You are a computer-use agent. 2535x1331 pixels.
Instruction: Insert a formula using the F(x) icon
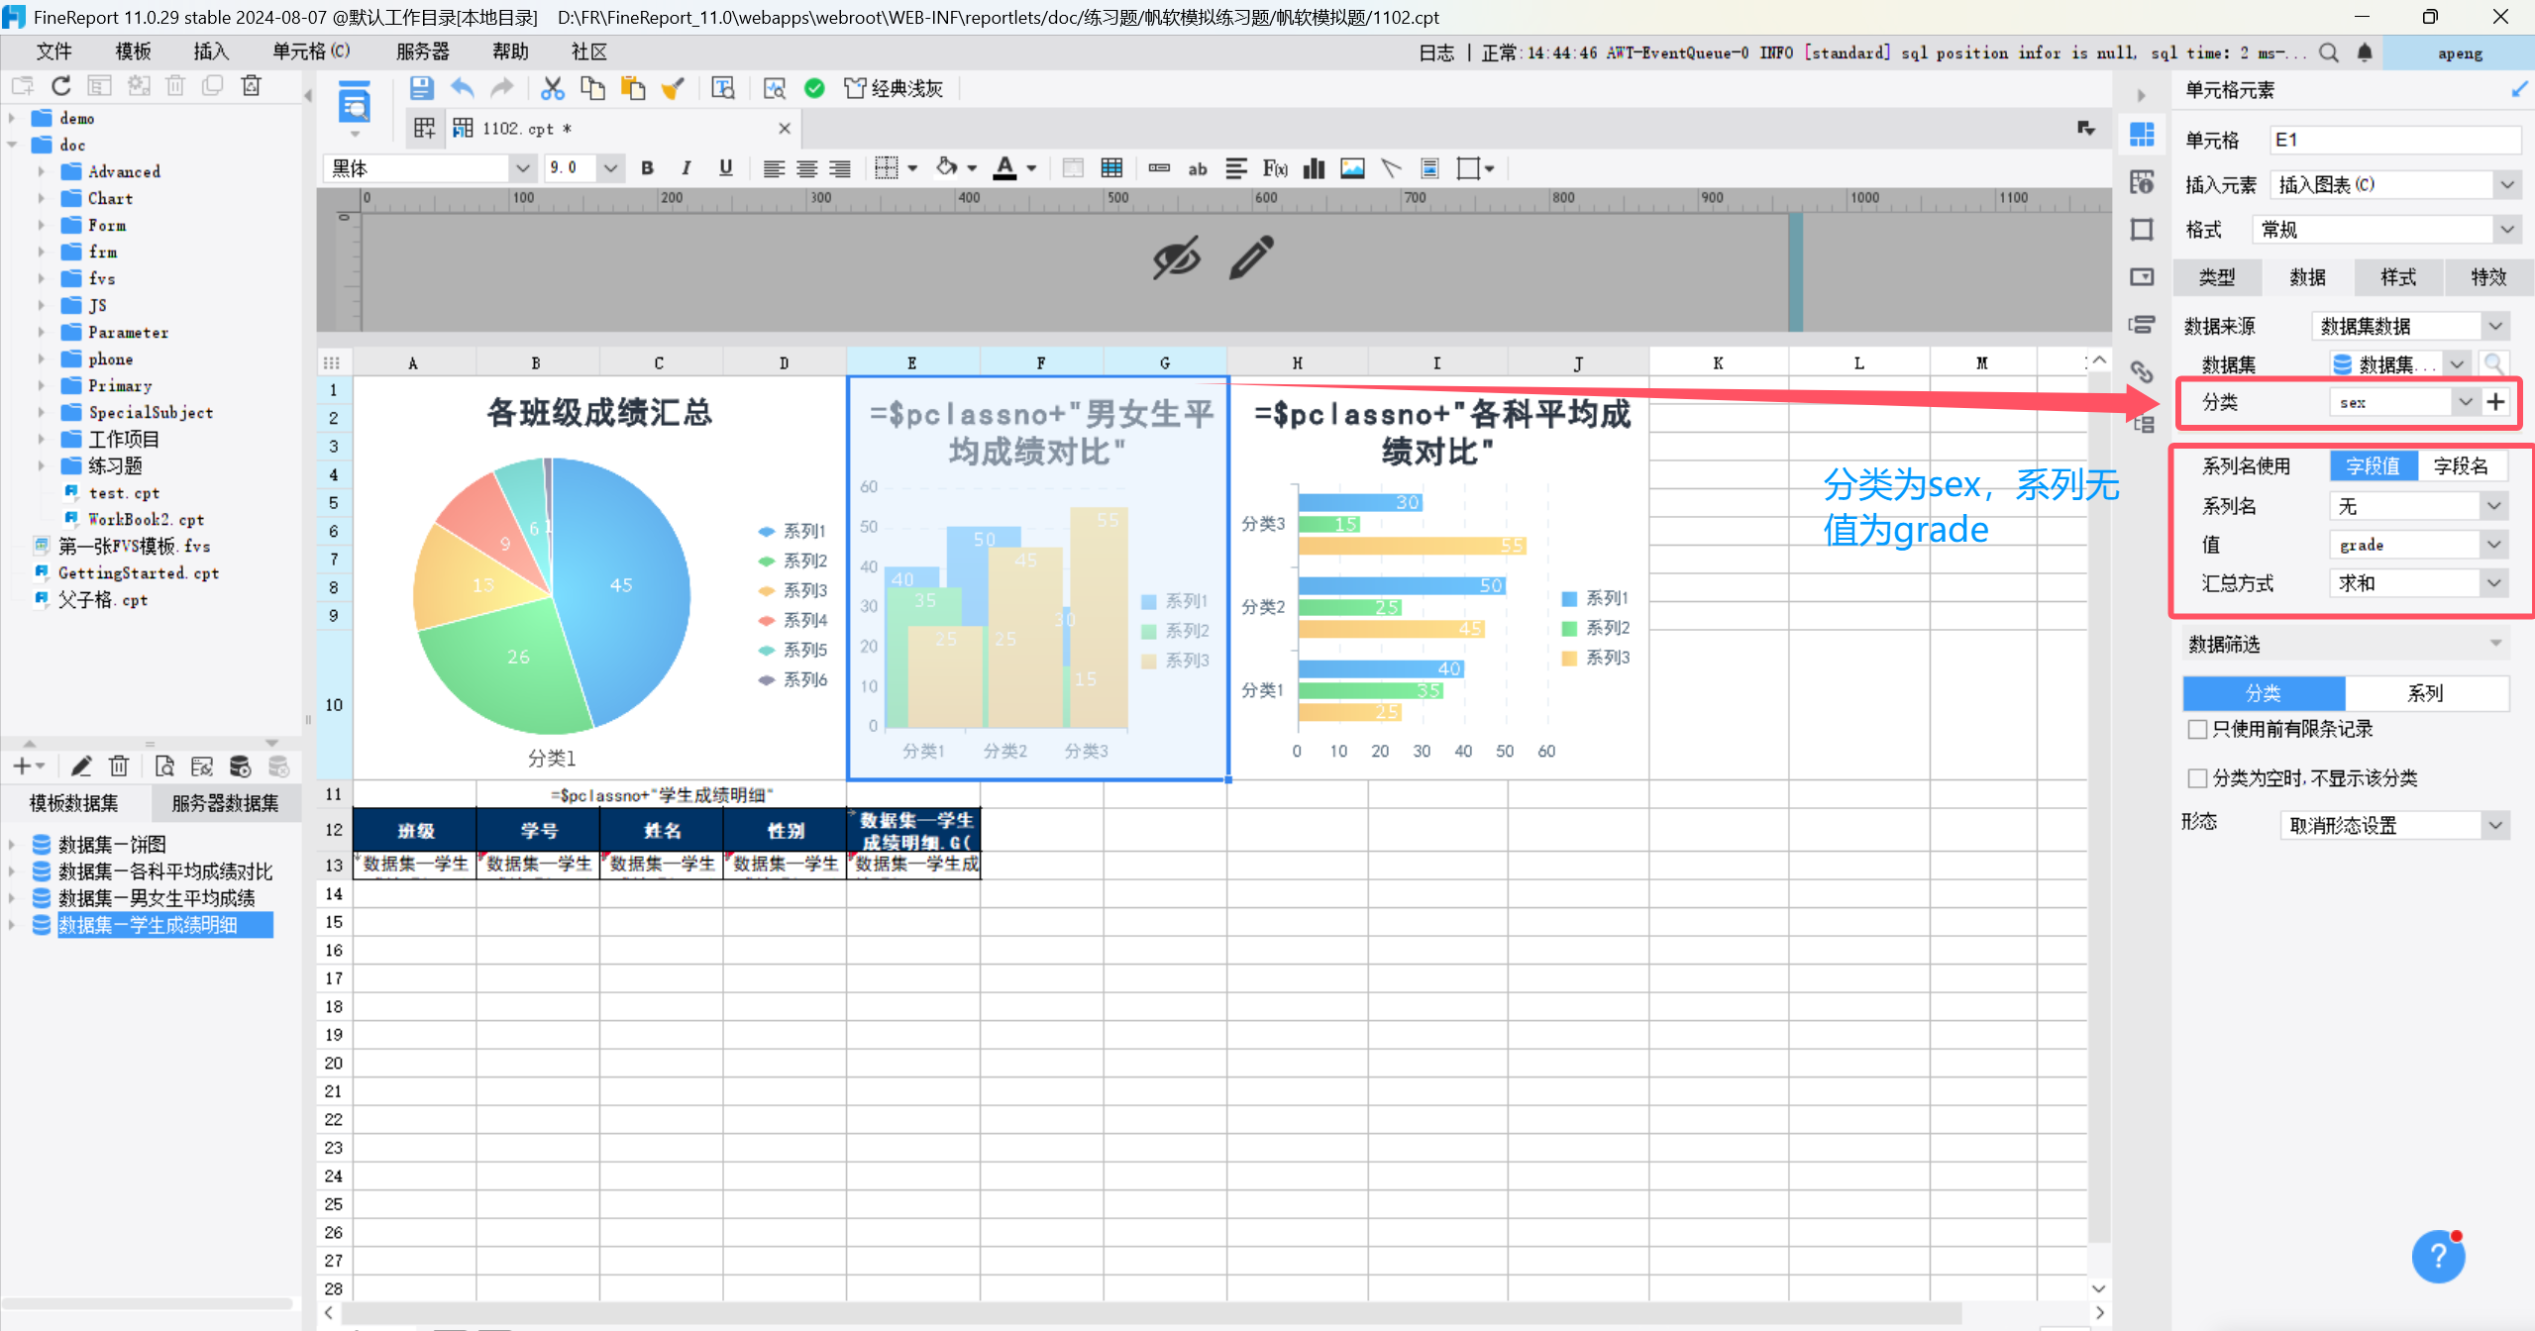tap(1275, 168)
